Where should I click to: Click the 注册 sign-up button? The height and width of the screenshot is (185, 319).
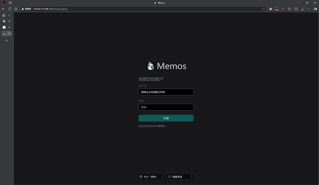[166, 118]
